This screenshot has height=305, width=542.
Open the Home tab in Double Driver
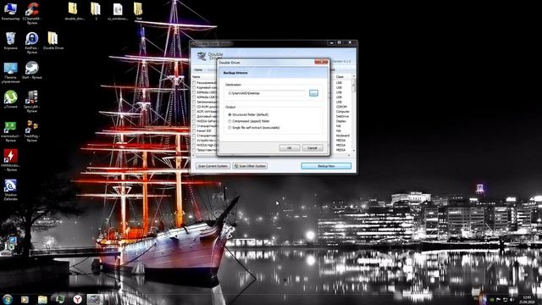click(198, 69)
